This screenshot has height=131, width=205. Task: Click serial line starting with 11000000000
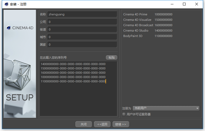pyautogui.click(x=73, y=81)
